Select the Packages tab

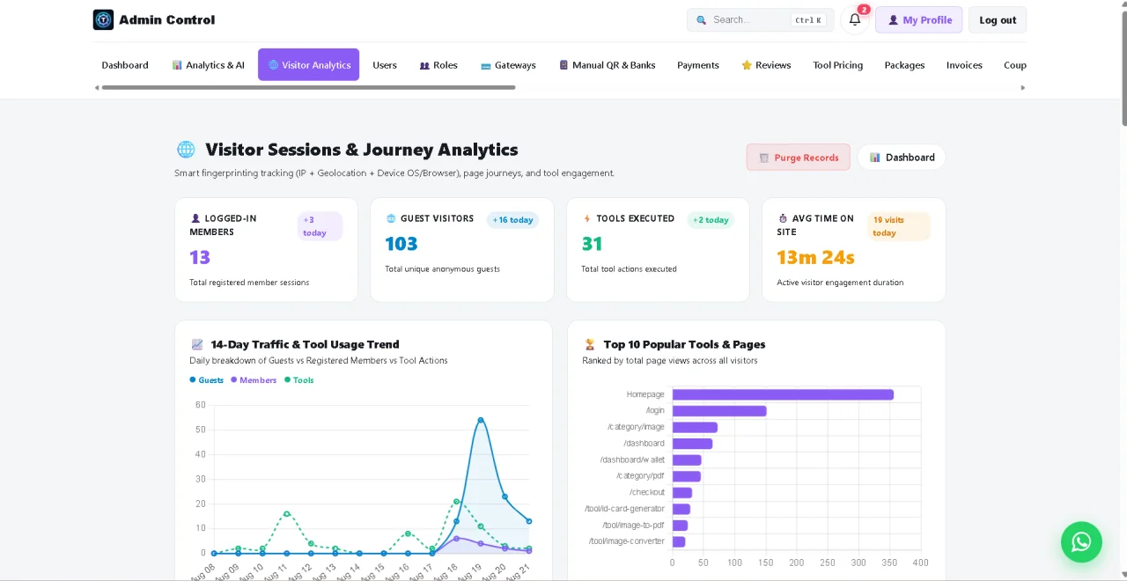(x=904, y=65)
